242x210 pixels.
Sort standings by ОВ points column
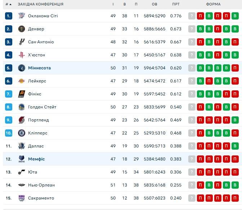click(x=154, y=4)
